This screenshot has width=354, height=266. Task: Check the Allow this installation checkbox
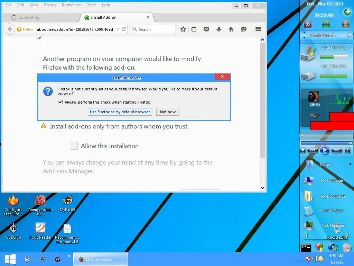click(74, 146)
